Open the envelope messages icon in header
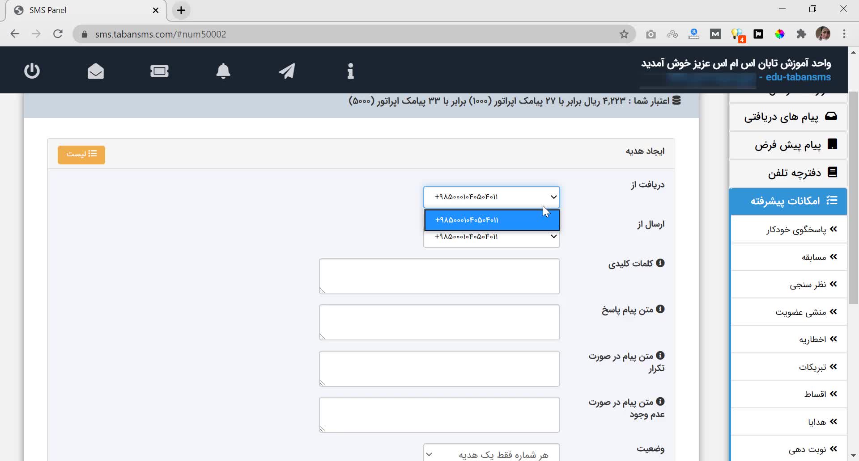The image size is (859, 461). 96,71
